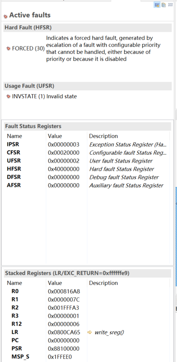Click the FORCED (30) fault label

(x=28, y=49)
